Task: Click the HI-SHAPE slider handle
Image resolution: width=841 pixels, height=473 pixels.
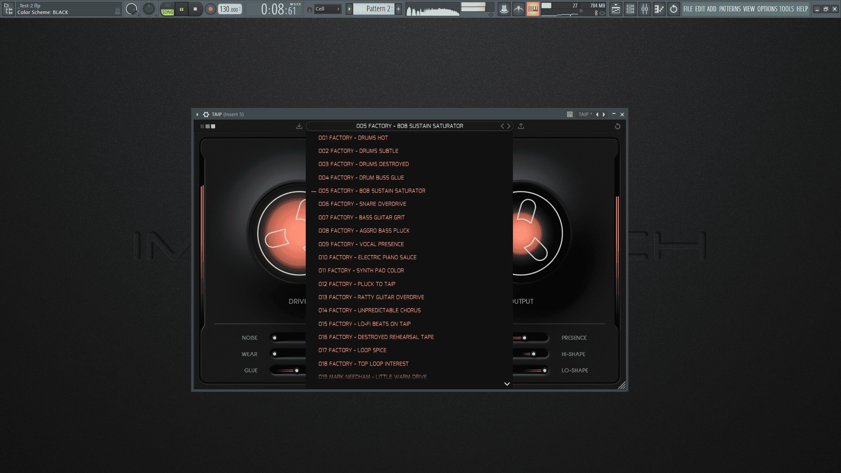Action: [x=534, y=354]
